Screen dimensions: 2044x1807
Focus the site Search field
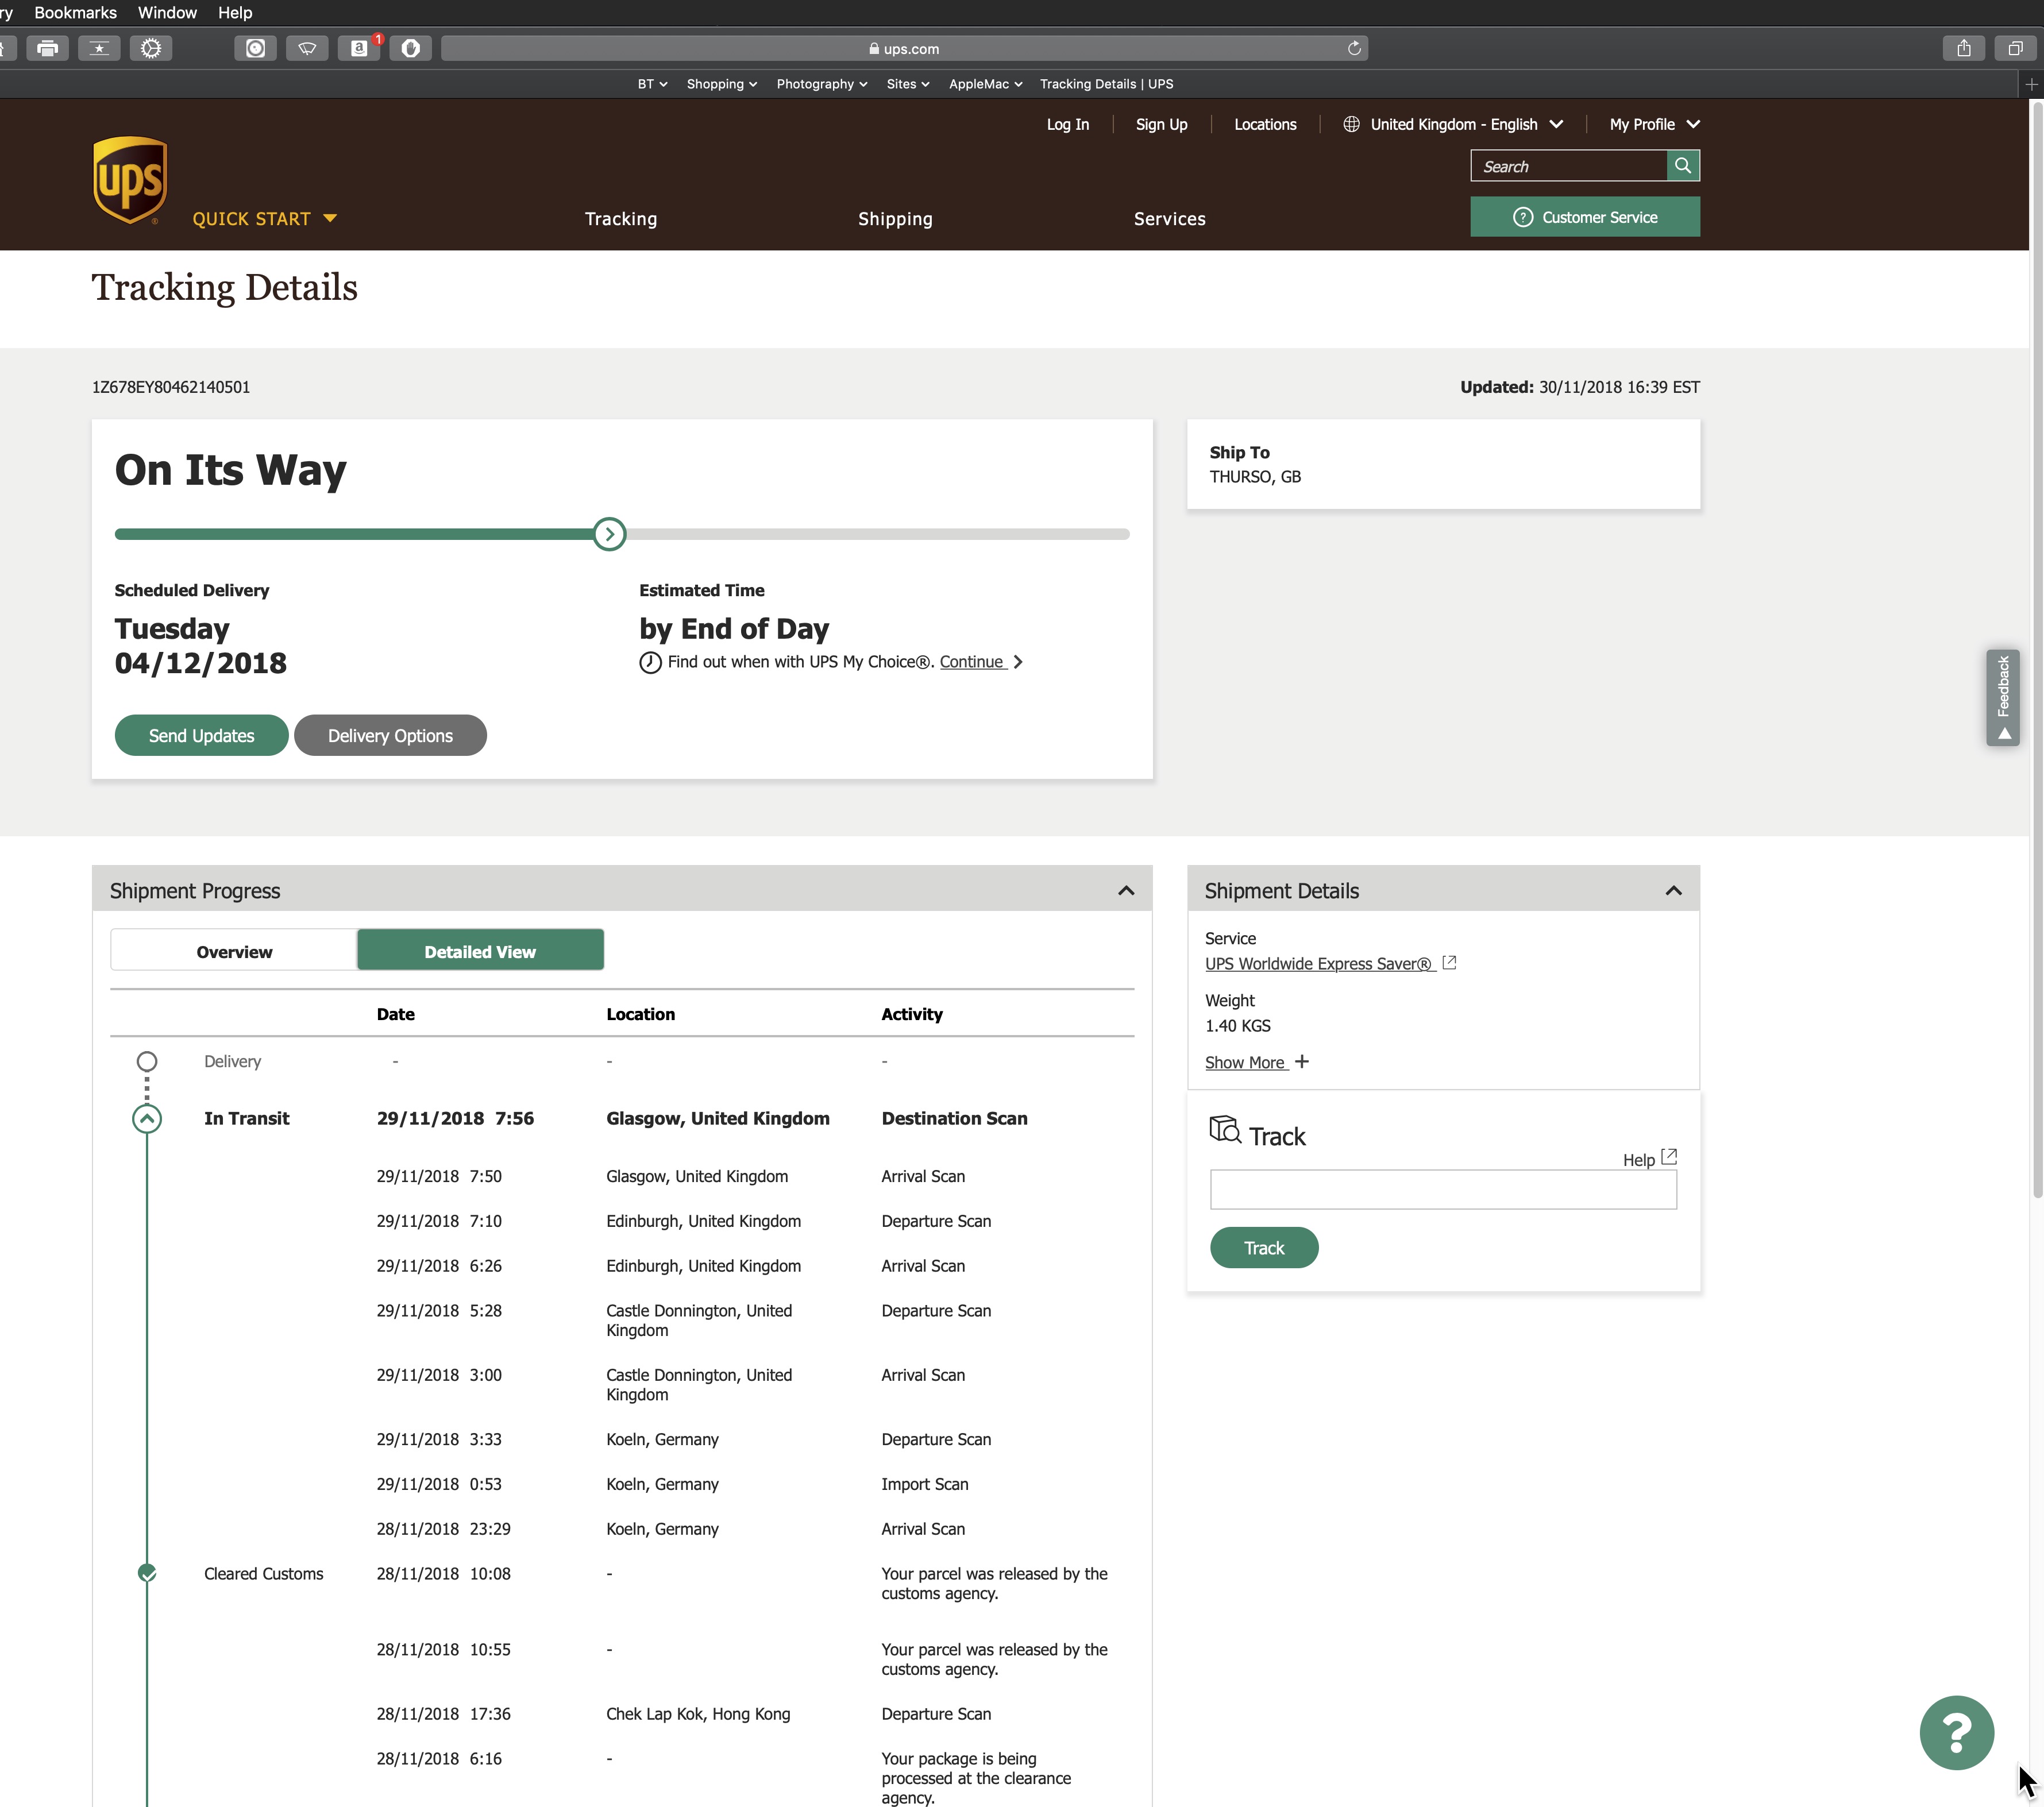1568,166
